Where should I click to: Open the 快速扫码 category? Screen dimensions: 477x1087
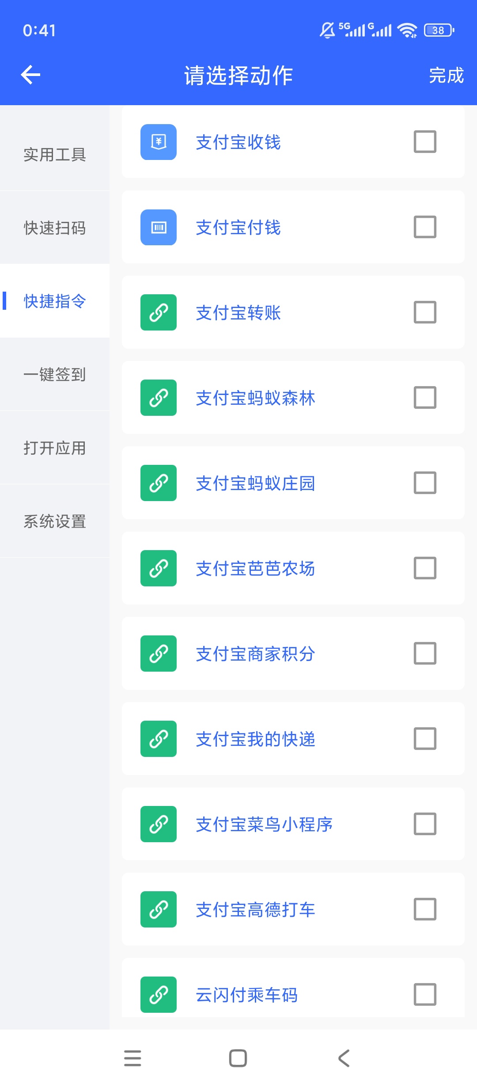(x=55, y=228)
